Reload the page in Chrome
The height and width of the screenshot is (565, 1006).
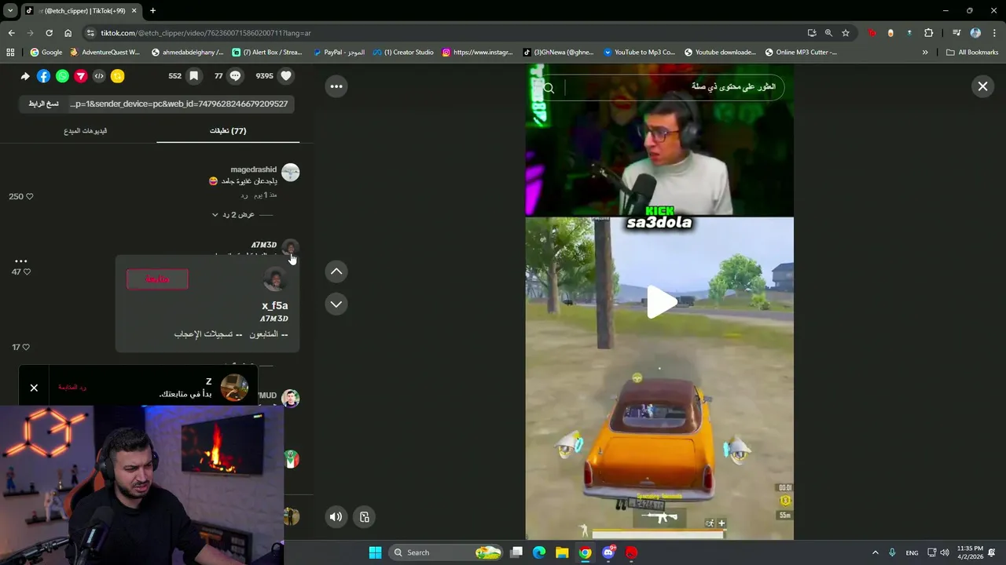[49, 33]
